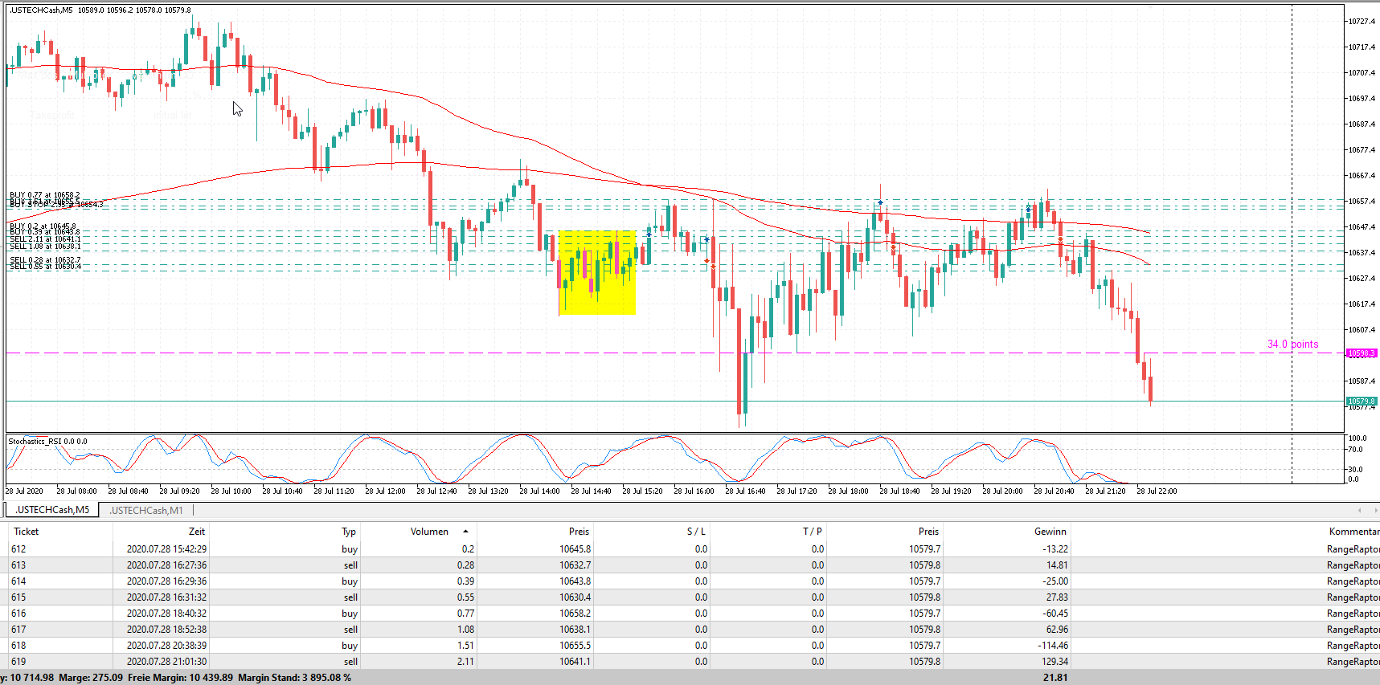This screenshot has width=1380, height=685.
Task: Click the red sell arrow near 16:30
Action: pos(706,261)
